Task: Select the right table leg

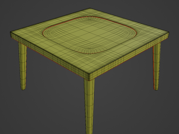Action: [x=157, y=66]
